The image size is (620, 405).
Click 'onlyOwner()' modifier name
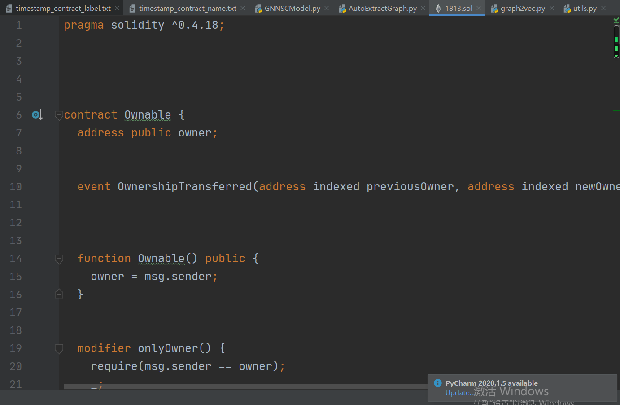175,348
